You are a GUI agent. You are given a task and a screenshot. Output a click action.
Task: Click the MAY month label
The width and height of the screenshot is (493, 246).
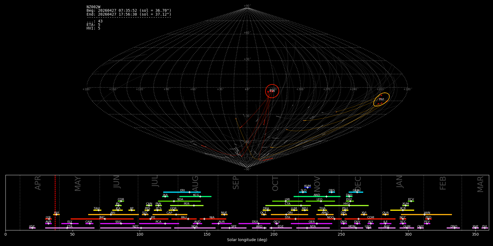(78, 184)
